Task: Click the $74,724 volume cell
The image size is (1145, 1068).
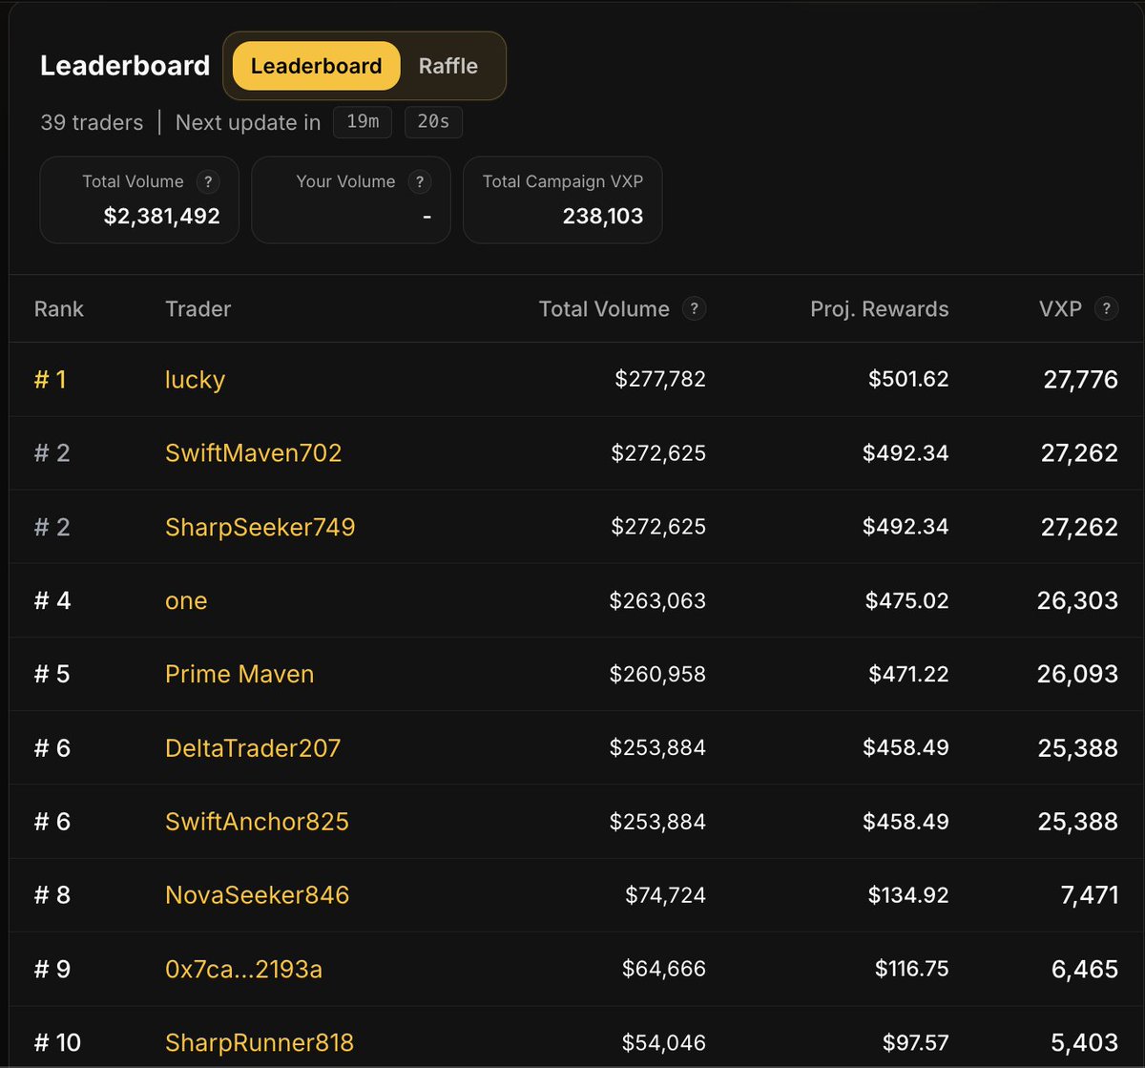Action: point(665,895)
